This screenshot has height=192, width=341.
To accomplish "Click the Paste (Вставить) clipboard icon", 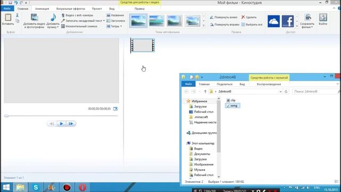I will tap(8, 18).
